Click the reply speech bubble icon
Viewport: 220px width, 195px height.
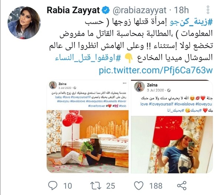click(x=53, y=185)
